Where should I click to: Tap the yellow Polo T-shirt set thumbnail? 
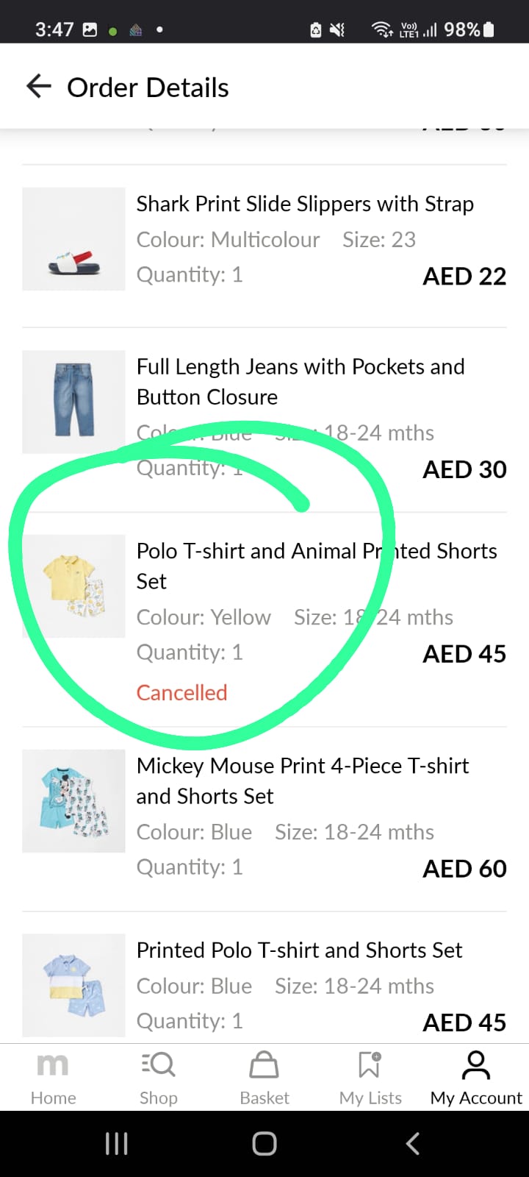73,586
